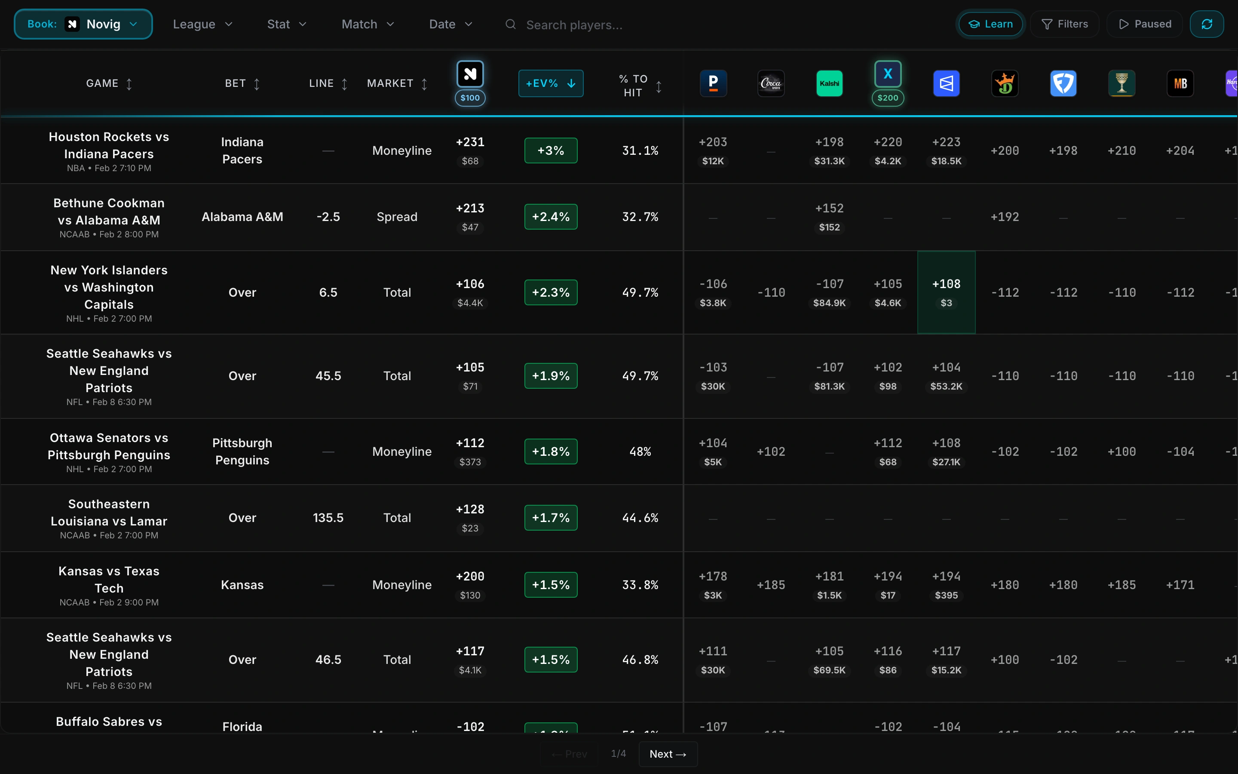
Task: Click the Learn button
Action: [990, 24]
